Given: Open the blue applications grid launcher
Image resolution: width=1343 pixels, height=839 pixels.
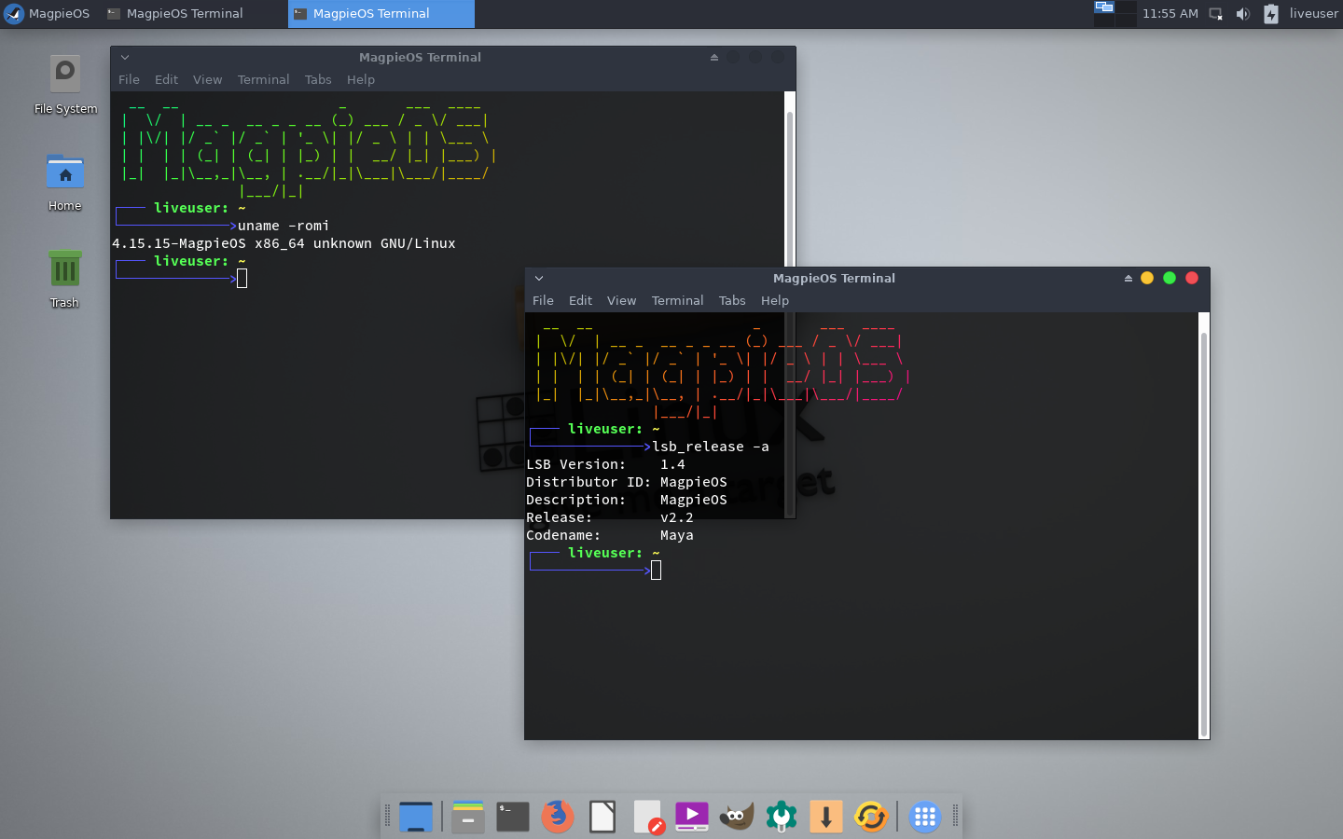Looking at the screenshot, I should click(924, 817).
